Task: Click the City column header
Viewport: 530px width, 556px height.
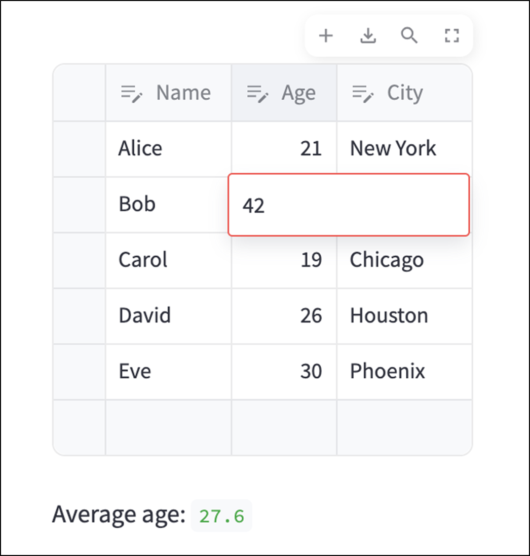Action: tap(404, 93)
